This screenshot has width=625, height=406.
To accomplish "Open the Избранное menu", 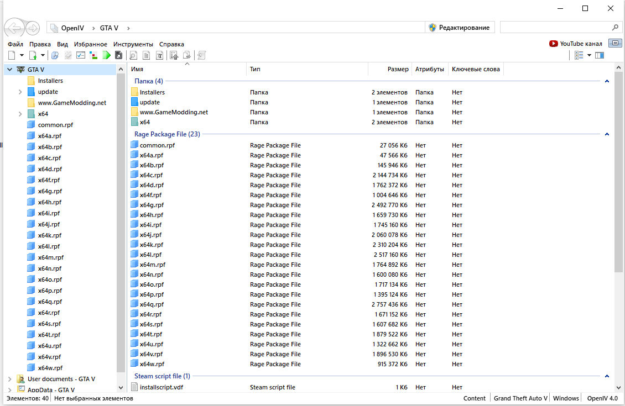I will tap(91, 44).
